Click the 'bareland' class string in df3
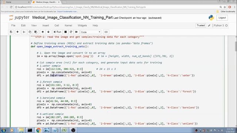The width and height of the screenshot is (237, 133). pyautogui.click(x=188, y=108)
